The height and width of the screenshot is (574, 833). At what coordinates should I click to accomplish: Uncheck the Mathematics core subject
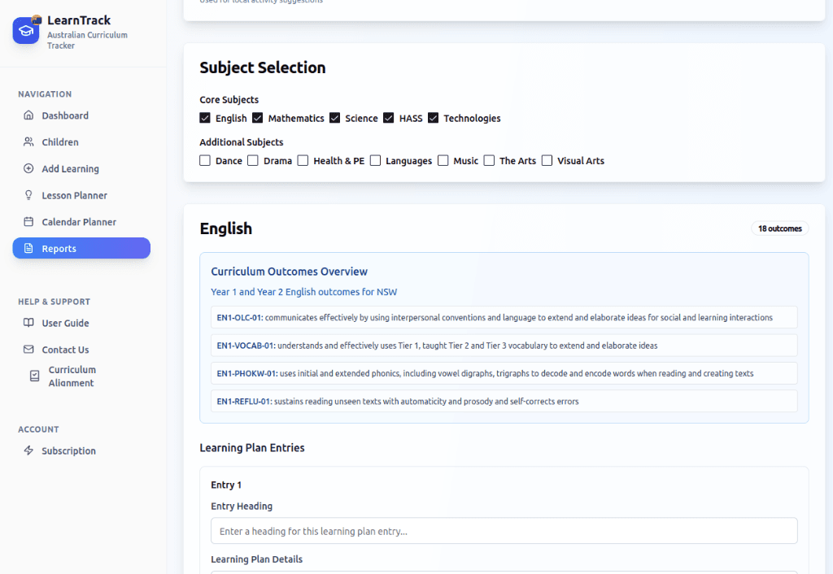(257, 118)
